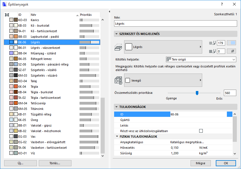241x169 pixels.
Task: Click the Tégla - burkolat surface color swatch
Action: point(16,92)
